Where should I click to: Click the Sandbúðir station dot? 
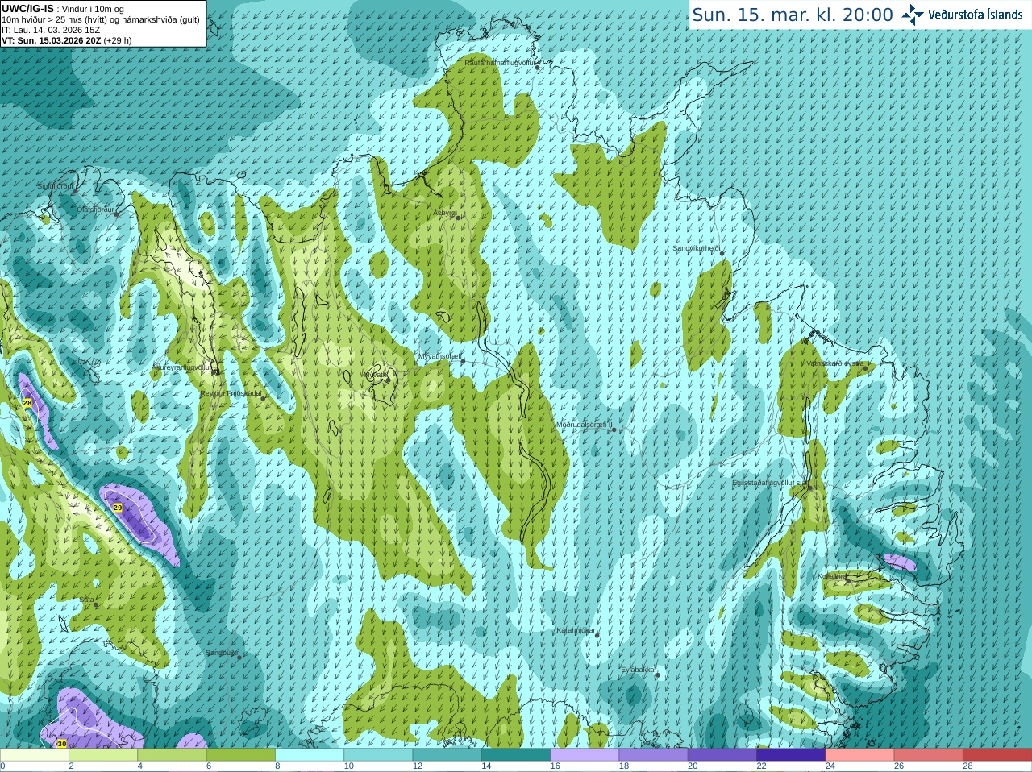(239, 658)
